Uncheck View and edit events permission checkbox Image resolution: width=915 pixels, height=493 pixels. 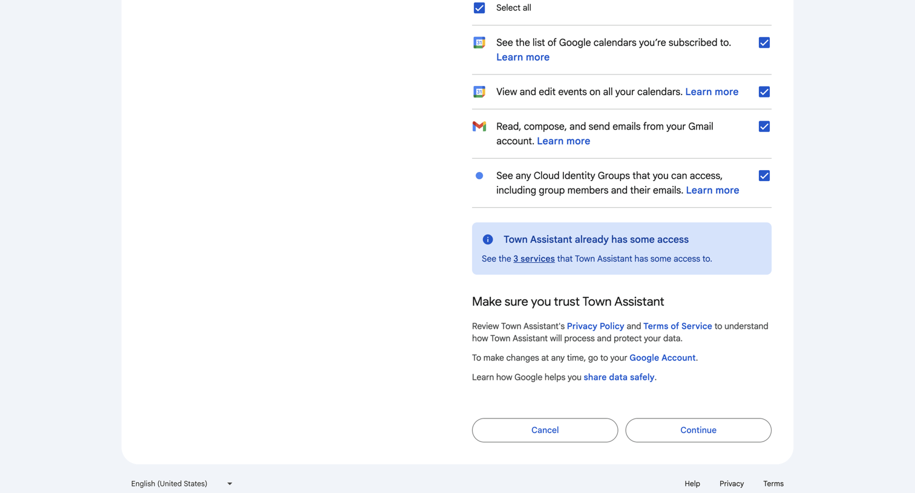point(764,92)
